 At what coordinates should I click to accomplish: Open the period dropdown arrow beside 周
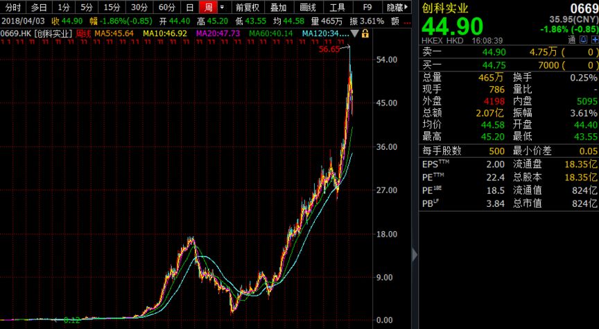tap(222, 7)
